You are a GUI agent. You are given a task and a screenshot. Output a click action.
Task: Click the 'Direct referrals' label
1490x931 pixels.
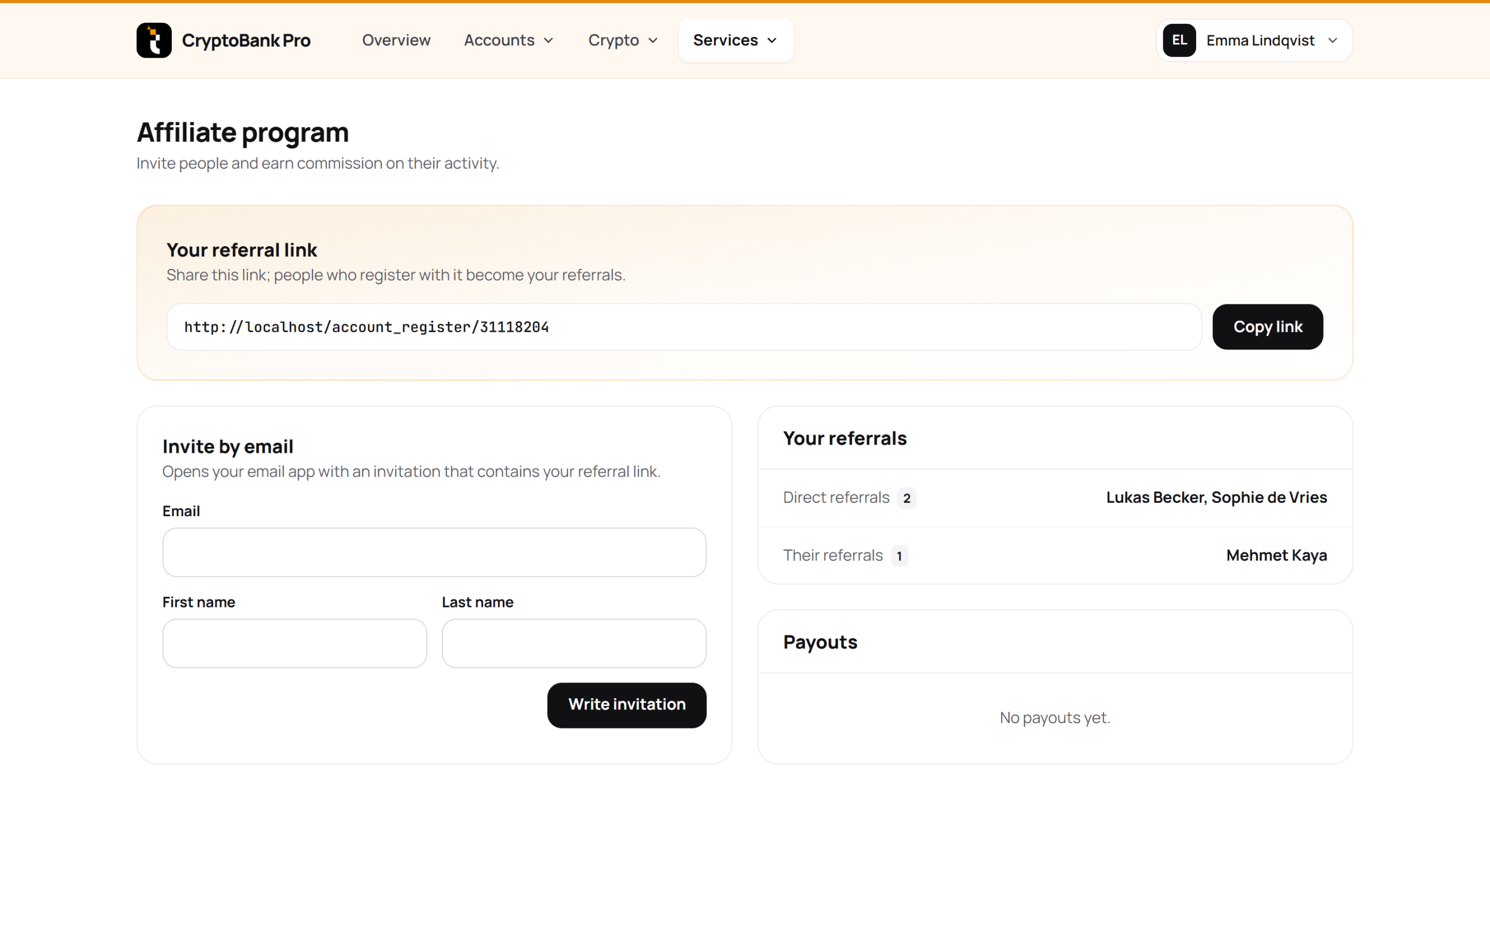coord(836,498)
